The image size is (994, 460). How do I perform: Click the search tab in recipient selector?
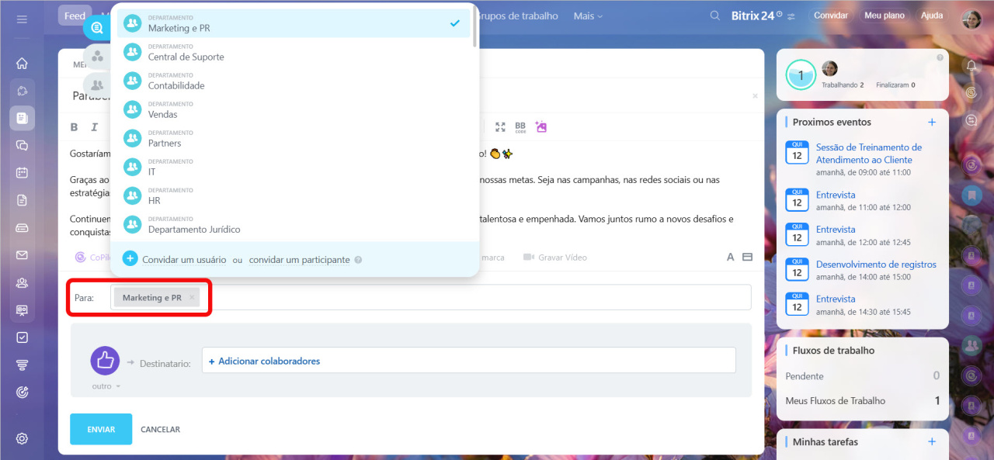[96, 28]
